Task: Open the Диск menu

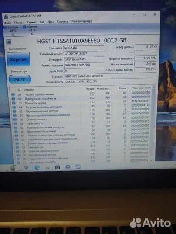Action: pos(51,22)
